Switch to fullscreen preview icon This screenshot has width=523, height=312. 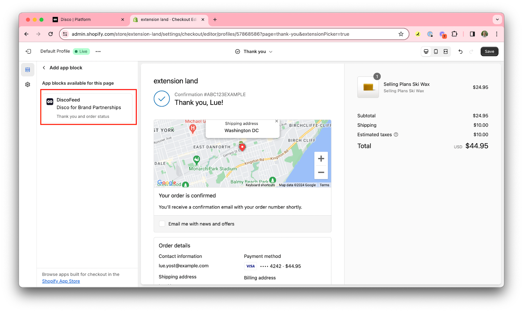click(x=446, y=51)
